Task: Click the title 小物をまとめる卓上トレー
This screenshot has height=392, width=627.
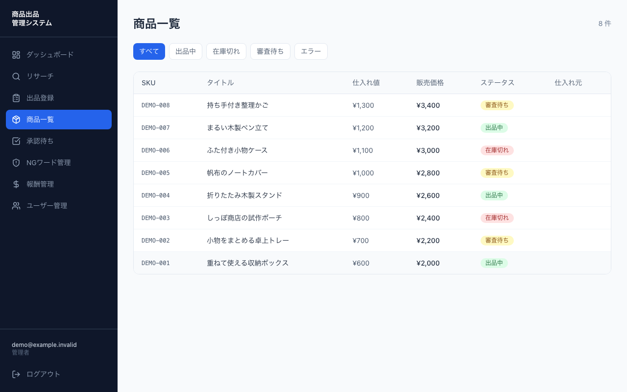Action: (248, 241)
